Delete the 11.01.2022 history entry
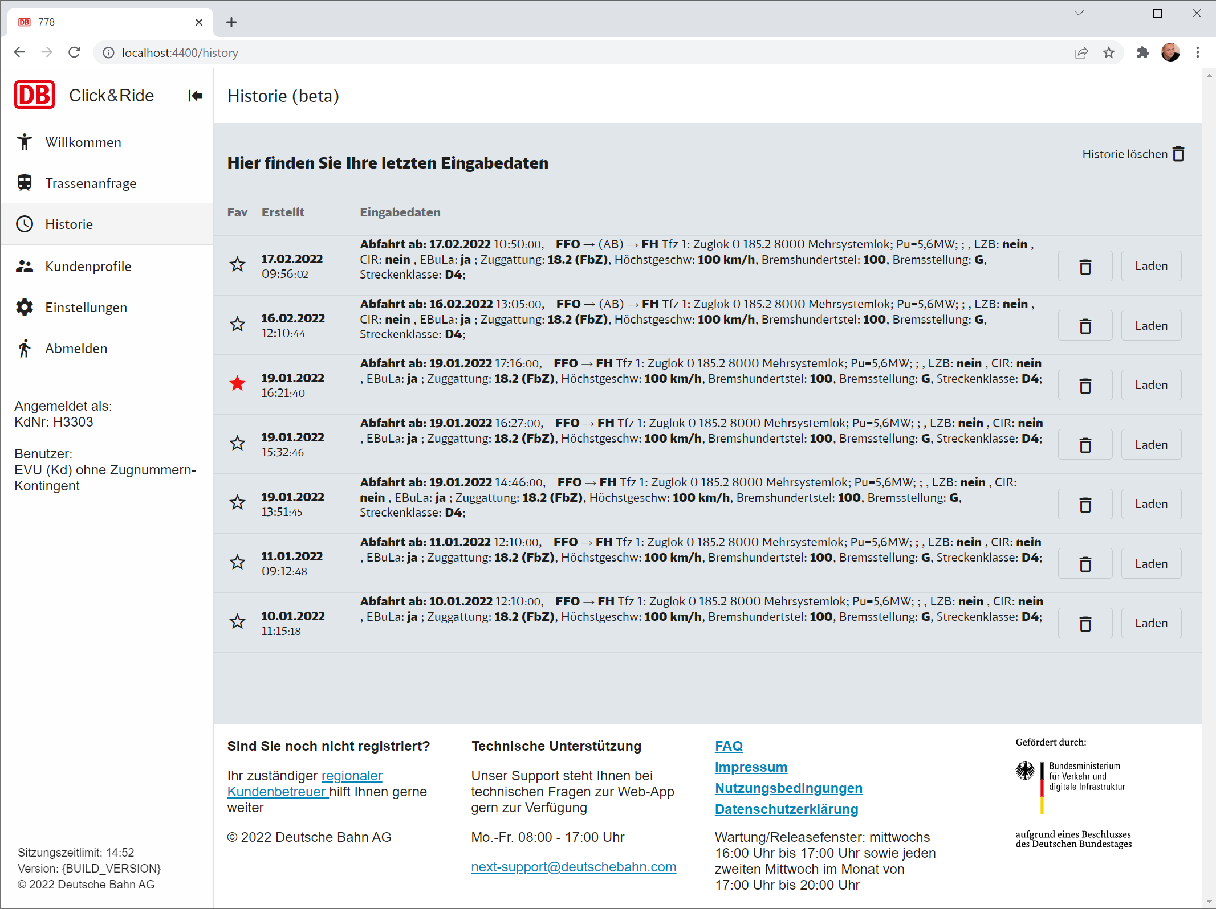 coord(1085,564)
